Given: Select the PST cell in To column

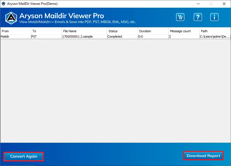Looking at the screenshot, I should click(x=46, y=37).
